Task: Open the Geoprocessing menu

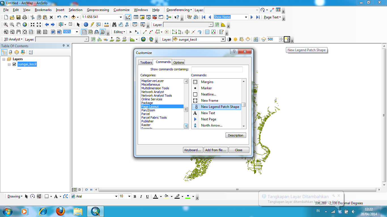Action: [98, 10]
